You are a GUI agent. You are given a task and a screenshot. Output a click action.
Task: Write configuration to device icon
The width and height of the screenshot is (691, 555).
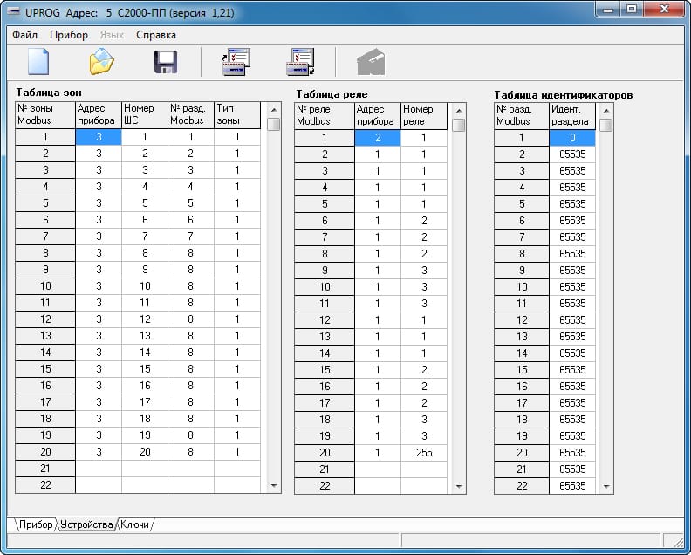300,62
